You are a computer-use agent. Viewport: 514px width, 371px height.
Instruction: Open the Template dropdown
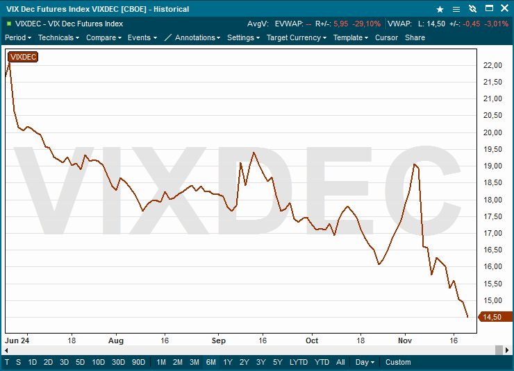351,37
